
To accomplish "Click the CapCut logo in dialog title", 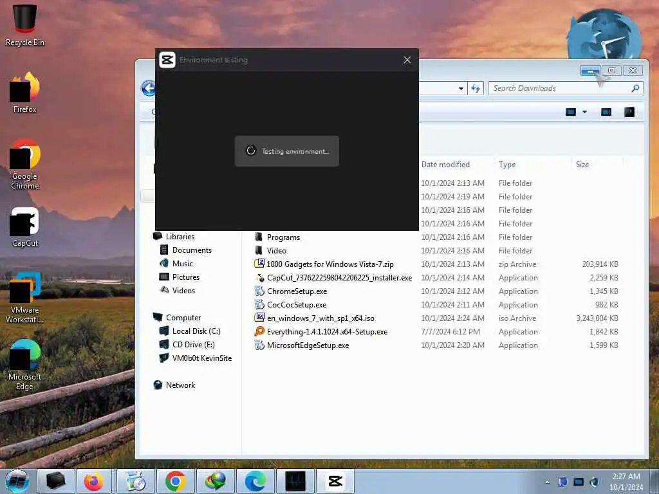I will [167, 60].
